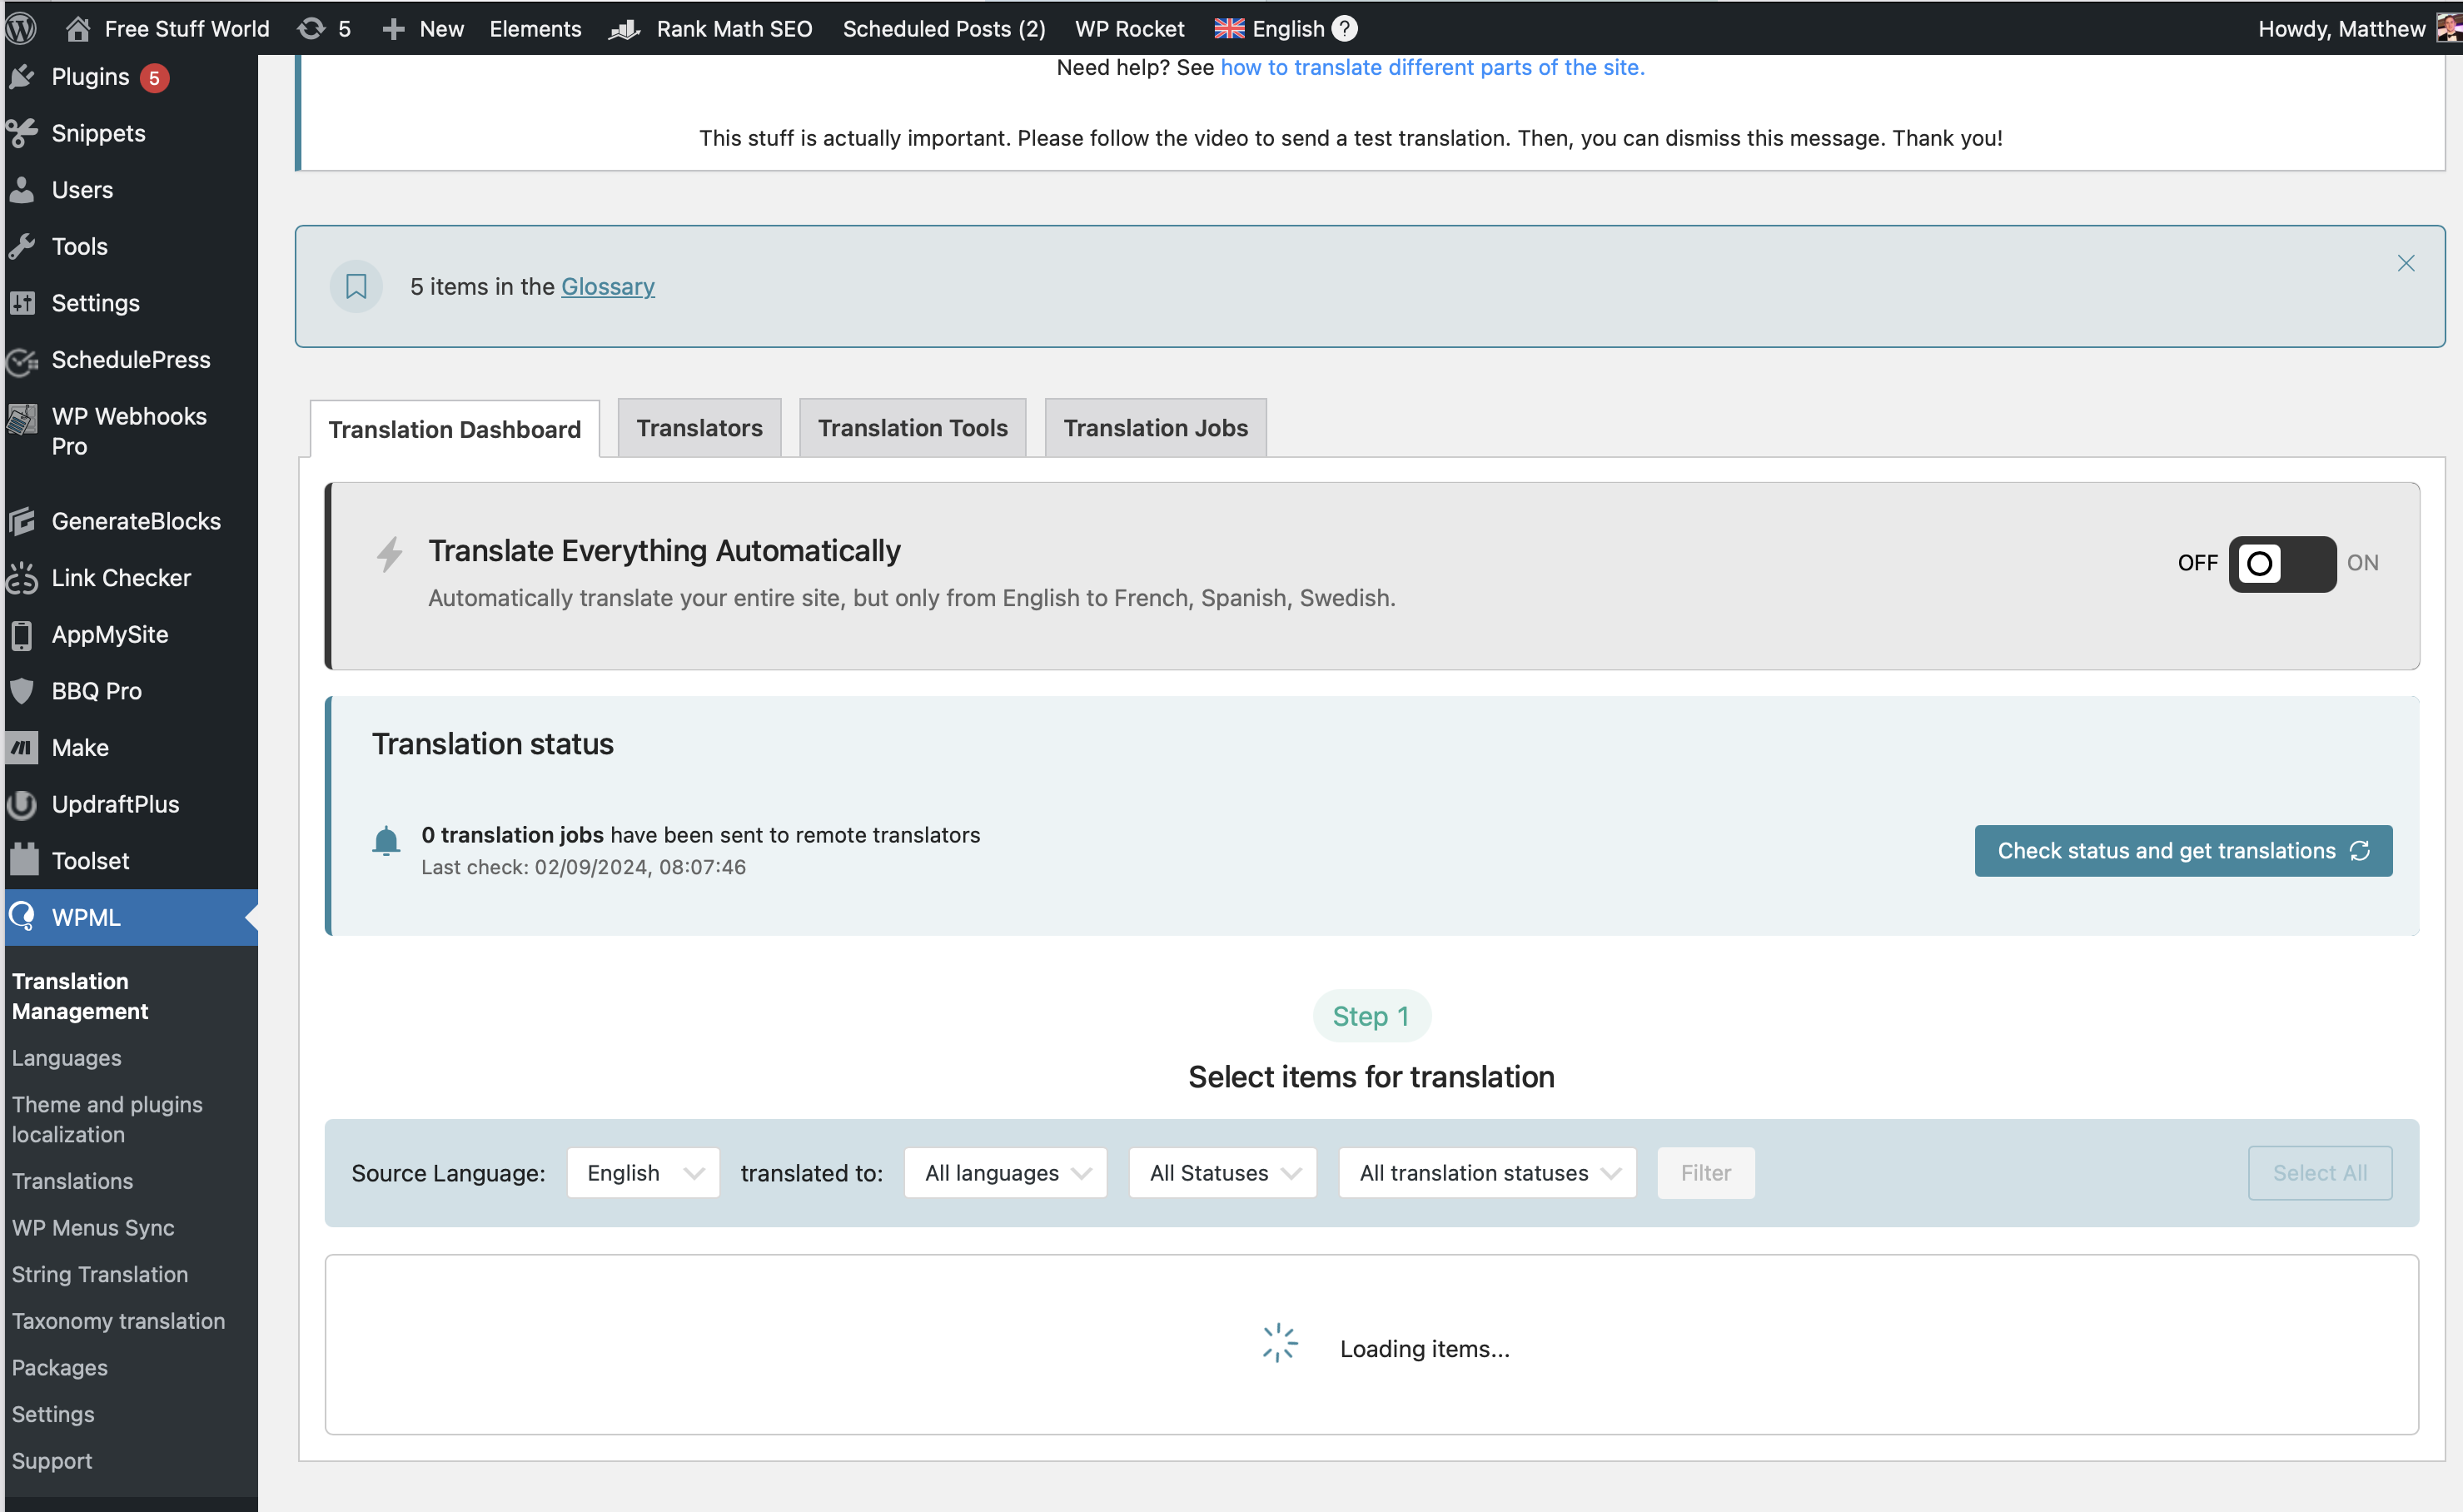Click Howdy, Matthew account menu

(2341, 29)
